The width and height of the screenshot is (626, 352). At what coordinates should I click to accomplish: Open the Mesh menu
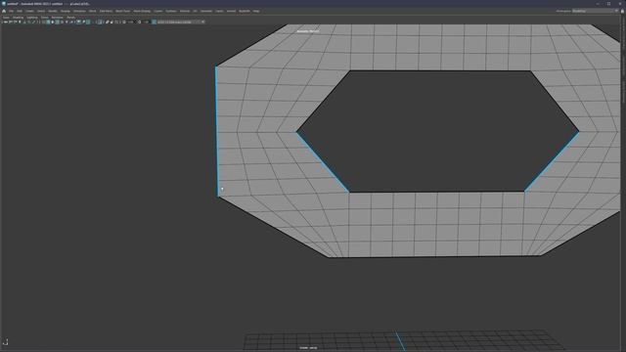93,11
